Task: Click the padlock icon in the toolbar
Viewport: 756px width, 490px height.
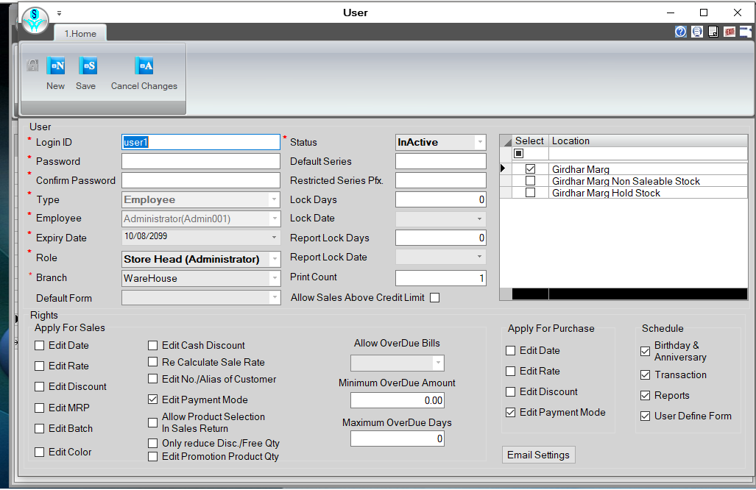Action: tap(32, 65)
